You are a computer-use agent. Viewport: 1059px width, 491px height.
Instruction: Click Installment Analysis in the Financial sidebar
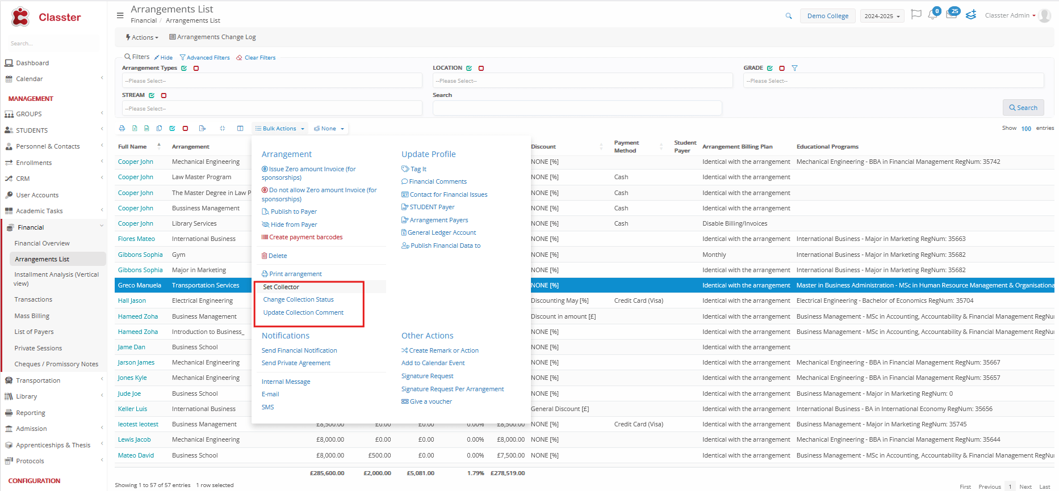56,279
